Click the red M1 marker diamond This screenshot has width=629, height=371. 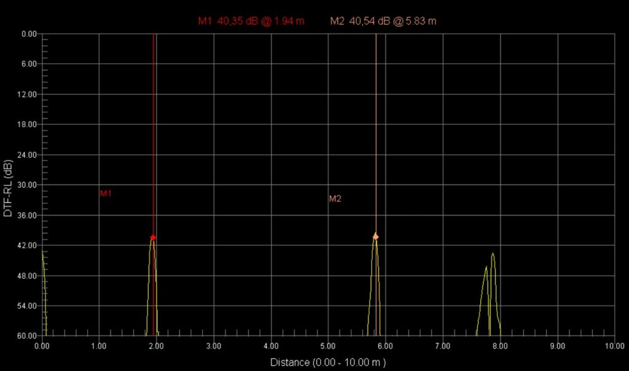[153, 237]
